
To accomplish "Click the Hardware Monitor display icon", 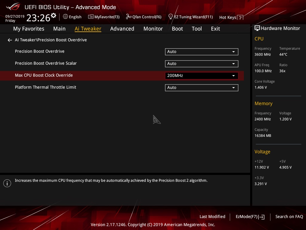I will [257, 28].
